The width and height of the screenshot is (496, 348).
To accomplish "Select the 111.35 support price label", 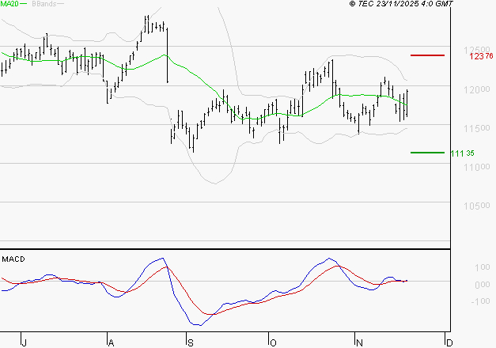I will point(462,153).
